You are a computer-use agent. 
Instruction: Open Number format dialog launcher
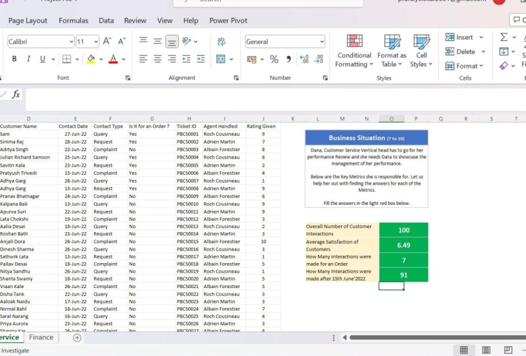pyautogui.click(x=325, y=78)
